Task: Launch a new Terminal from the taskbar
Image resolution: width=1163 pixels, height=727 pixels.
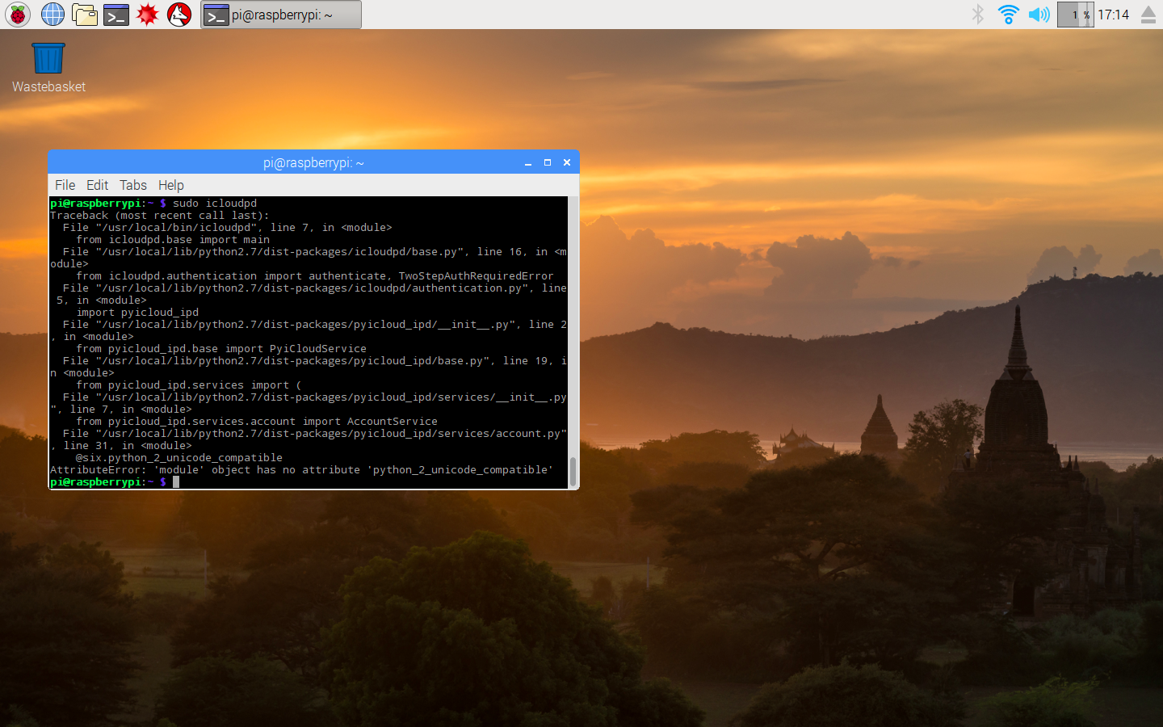Action: tap(115, 14)
